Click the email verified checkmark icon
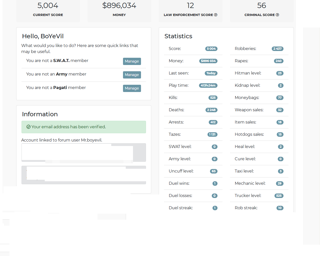Viewport: 320px width, 256px height. coord(28,127)
